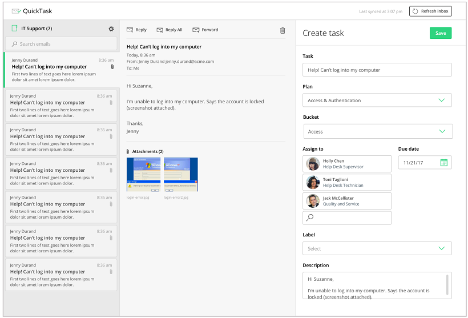Click the paperclip on the selected email

coord(112,67)
